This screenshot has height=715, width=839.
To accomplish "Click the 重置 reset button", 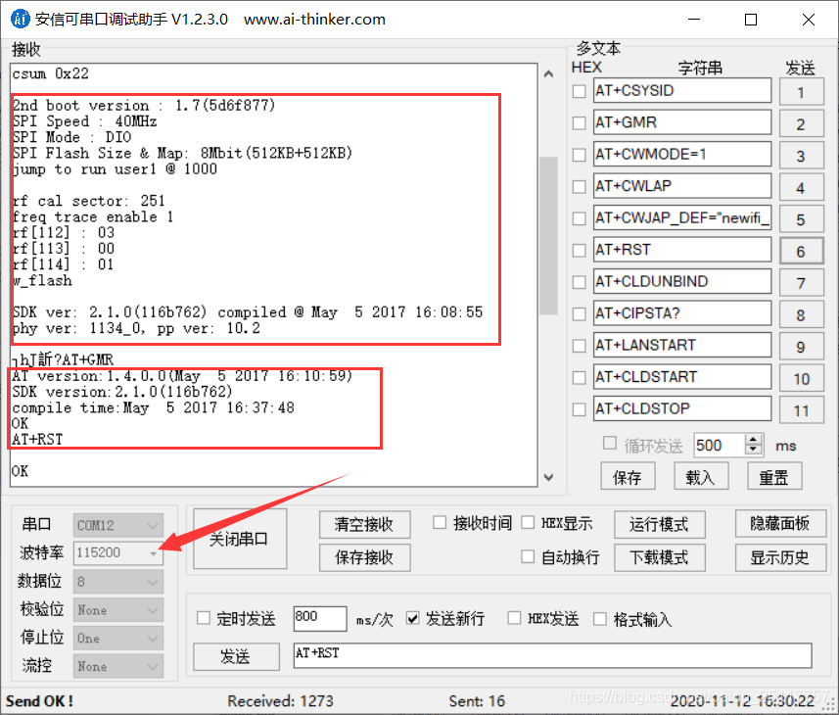I will [x=772, y=476].
